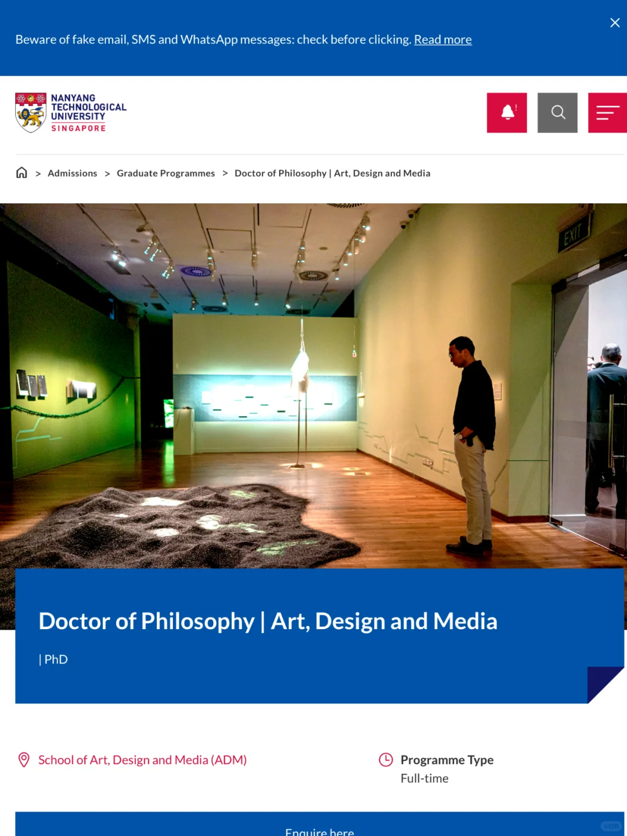Open the red notification bell alerts

(507, 113)
